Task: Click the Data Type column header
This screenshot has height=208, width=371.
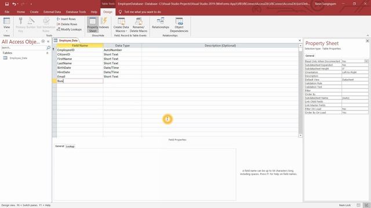Action: [x=122, y=46]
